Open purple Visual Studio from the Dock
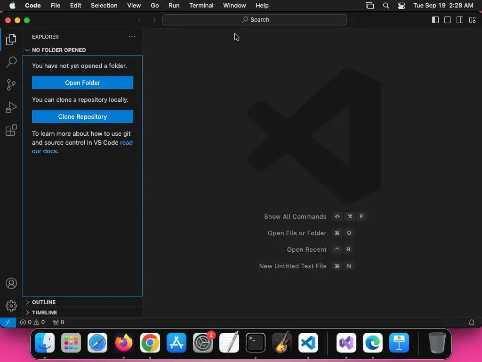The width and height of the screenshot is (482, 362). [x=346, y=343]
